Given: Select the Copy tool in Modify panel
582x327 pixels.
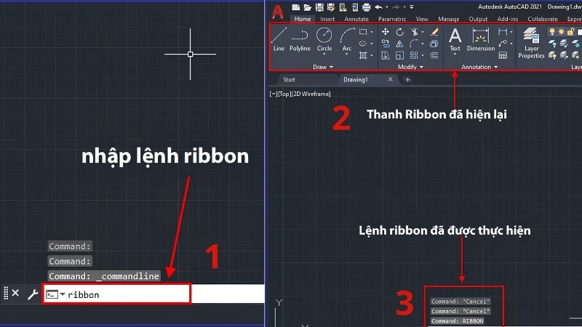Looking at the screenshot, I should 386,44.
